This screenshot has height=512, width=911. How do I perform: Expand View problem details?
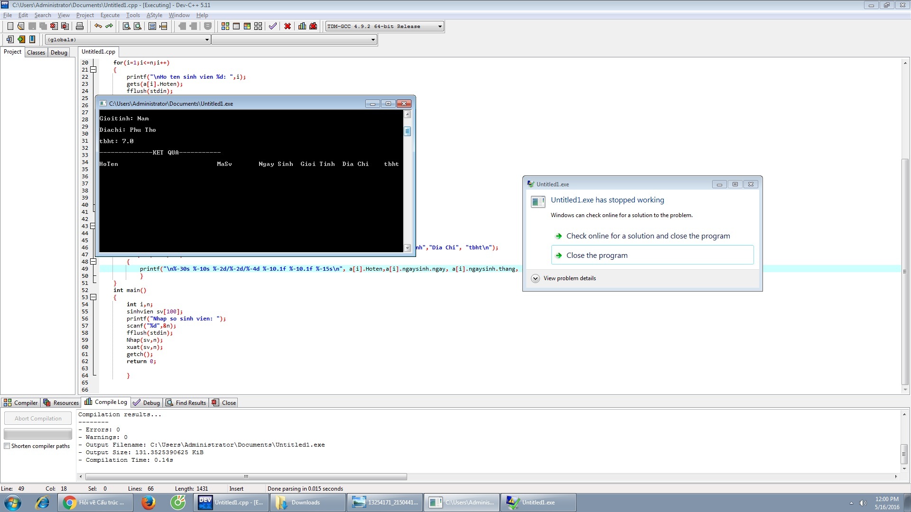click(x=535, y=278)
